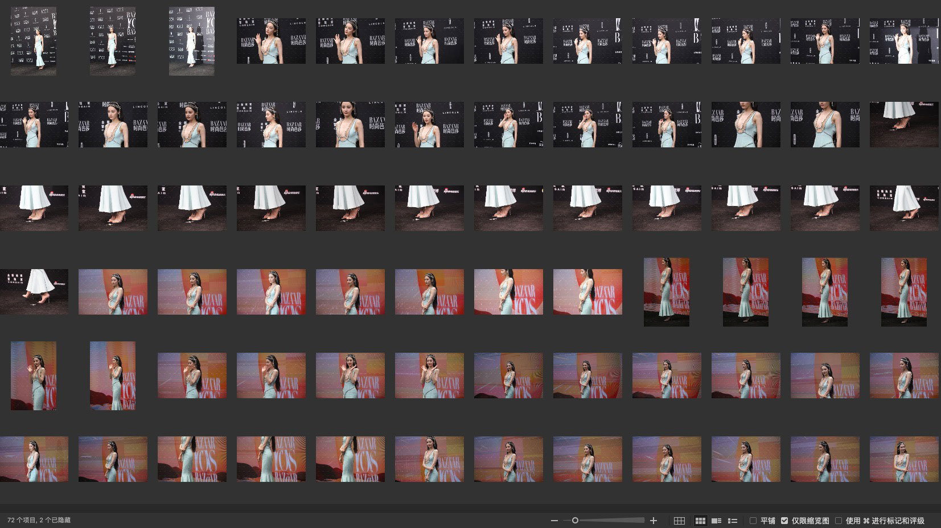Select the last thumbnail in the second row
This screenshot has width=941, height=528.
click(x=904, y=125)
